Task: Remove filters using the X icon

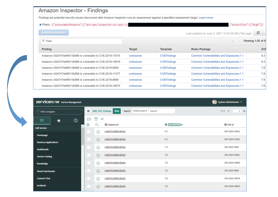Action: [40, 25]
